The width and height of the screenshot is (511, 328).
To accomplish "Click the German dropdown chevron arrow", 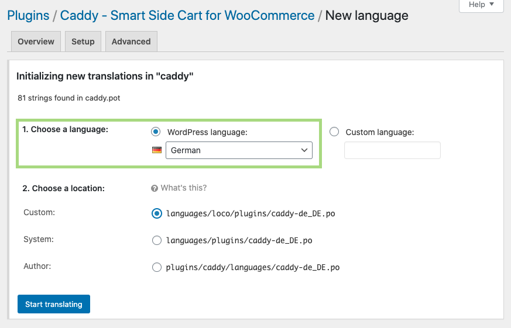I will (x=304, y=150).
